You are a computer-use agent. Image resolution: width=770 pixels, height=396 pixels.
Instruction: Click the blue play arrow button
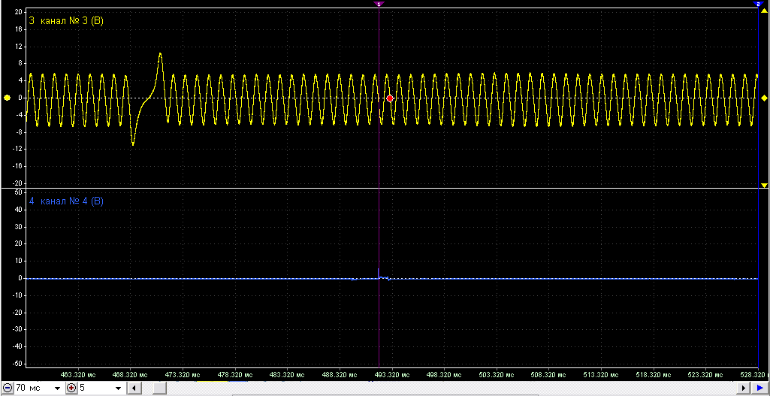click(759, 388)
